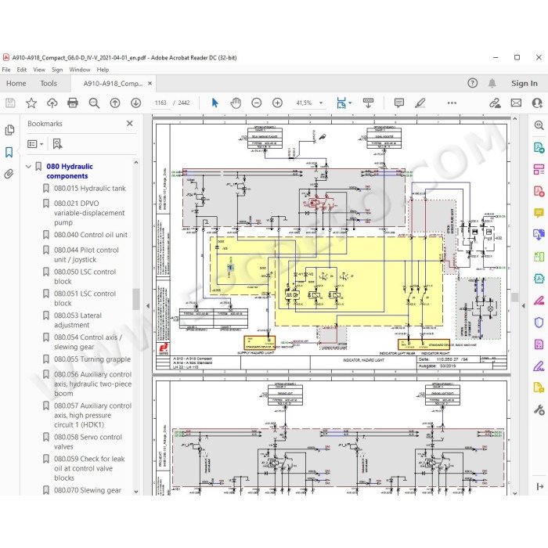Open the notifications bell
The height and width of the screenshot is (548, 548).
click(492, 83)
